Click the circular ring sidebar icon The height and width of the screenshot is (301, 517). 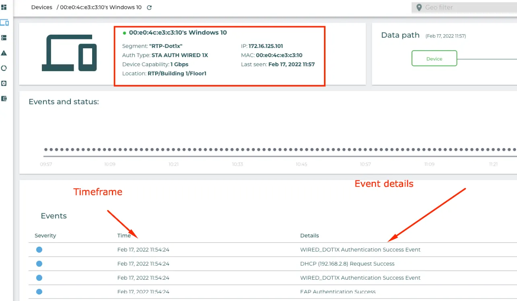[4, 68]
